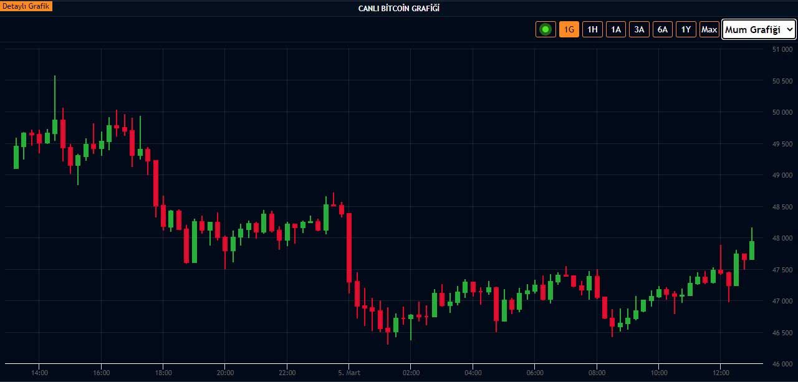Open the Mum Grafiği chart type dropdown
798x382 pixels.
coord(759,29)
